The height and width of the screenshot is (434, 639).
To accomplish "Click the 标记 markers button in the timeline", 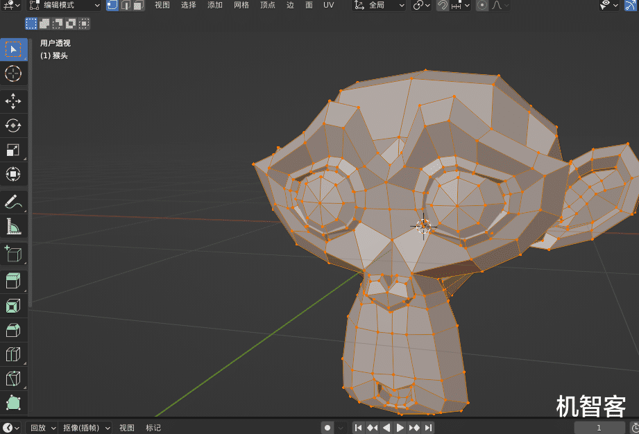I will point(153,428).
